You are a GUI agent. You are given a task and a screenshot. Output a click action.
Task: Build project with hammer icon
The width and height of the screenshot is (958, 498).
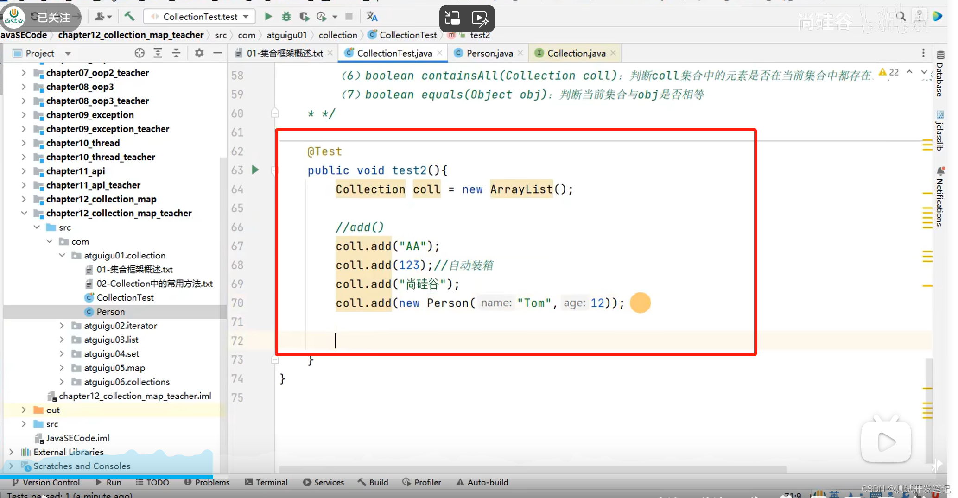(129, 17)
